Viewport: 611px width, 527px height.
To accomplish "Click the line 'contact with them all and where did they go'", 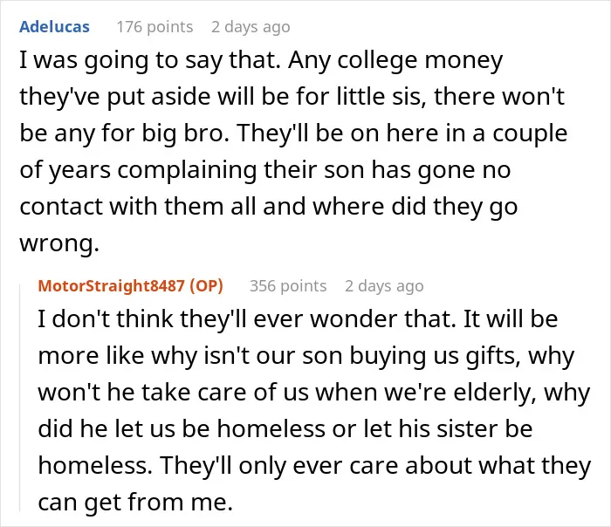I will tap(269, 207).
